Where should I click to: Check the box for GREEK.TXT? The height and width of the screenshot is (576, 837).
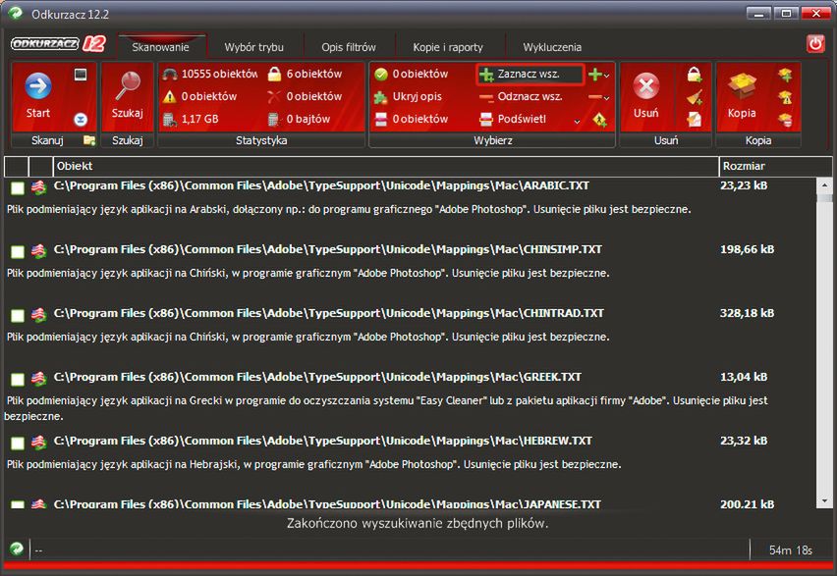[18, 379]
